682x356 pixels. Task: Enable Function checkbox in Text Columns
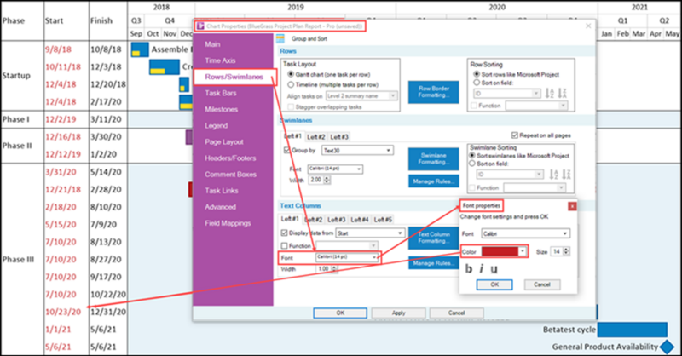(285, 245)
